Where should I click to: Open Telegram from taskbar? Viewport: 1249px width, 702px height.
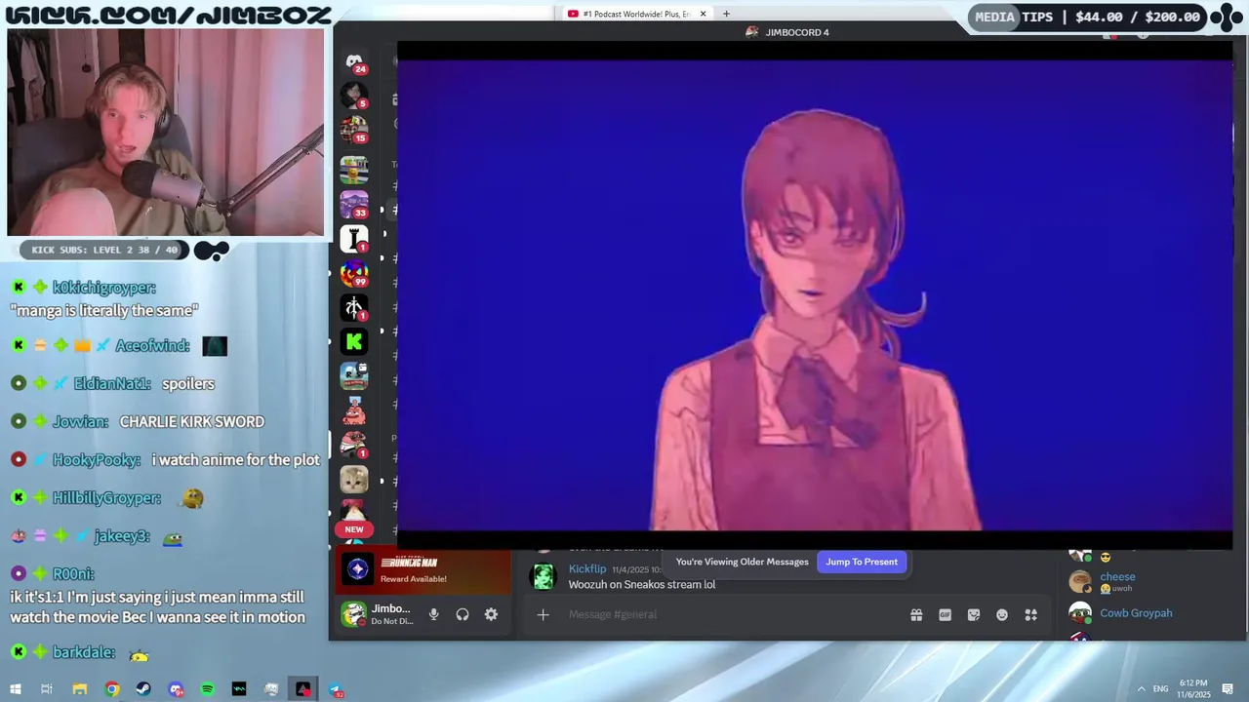[336, 689]
